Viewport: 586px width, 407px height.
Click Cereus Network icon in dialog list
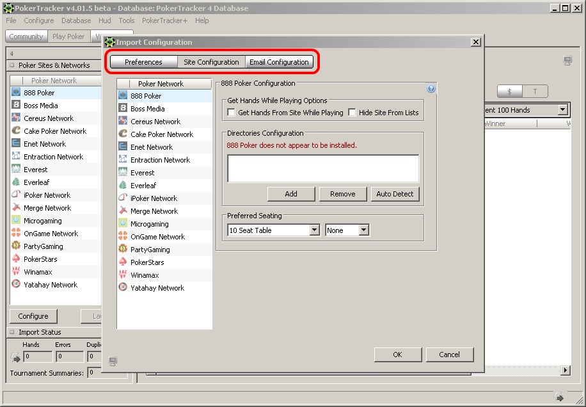tap(123, 121)
